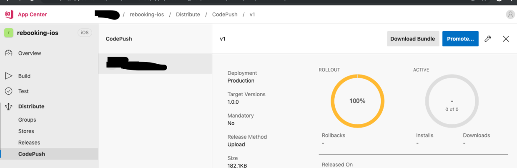This screenshot has width=517, height=168.
Task: Click the App Center logo icon
Action: [x=9, y=15]
